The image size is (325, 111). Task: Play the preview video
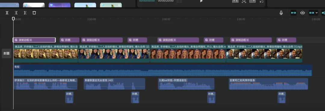tap(201, 1)
